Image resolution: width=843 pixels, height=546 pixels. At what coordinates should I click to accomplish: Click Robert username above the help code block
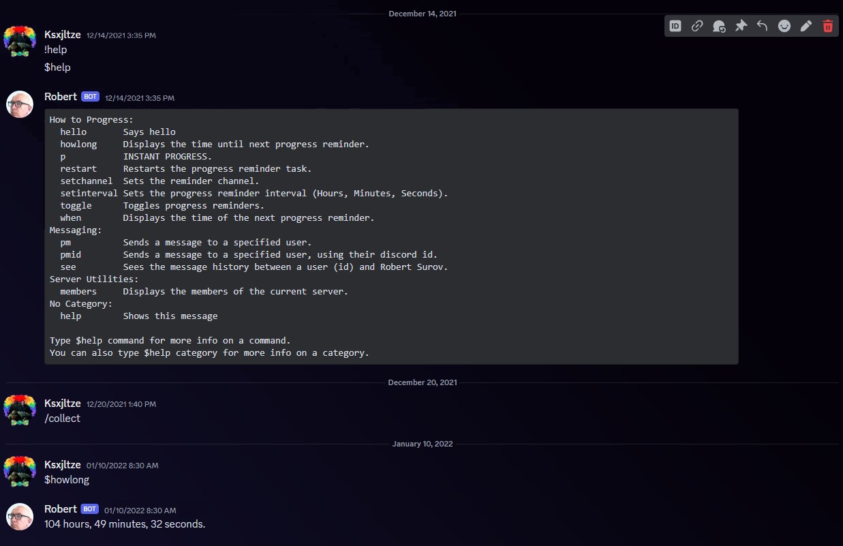61,97
